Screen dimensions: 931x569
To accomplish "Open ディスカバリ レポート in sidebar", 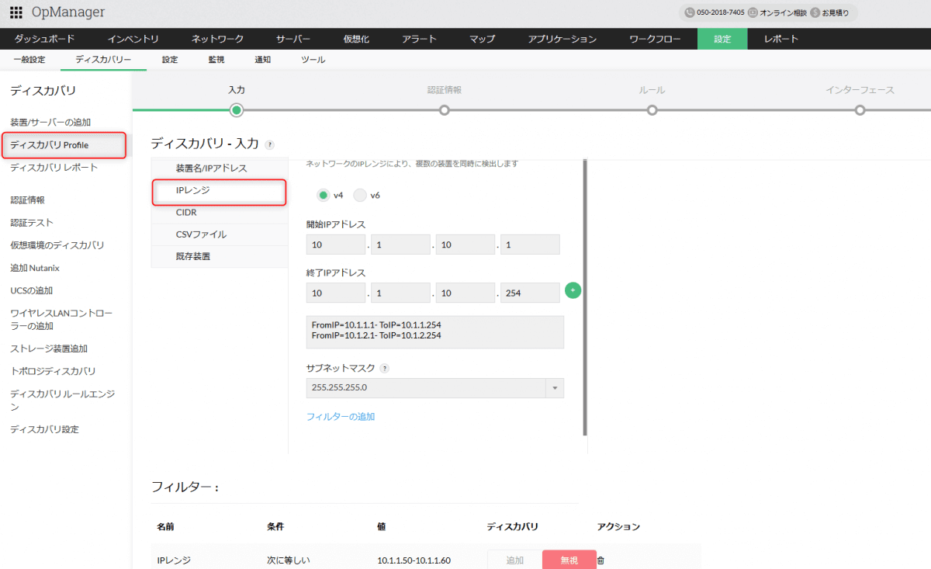I will click(54, 168).
